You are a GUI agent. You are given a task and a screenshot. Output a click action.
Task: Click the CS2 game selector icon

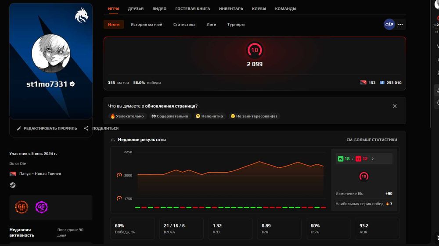coord(389,24)
